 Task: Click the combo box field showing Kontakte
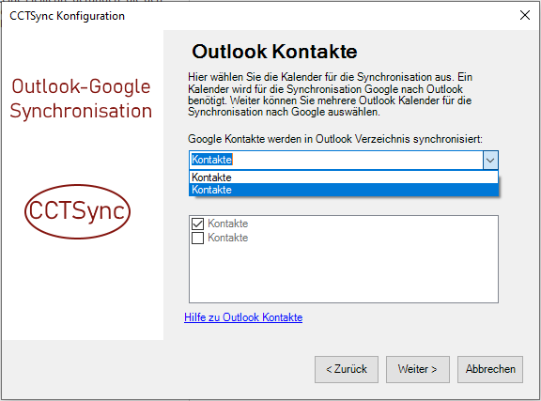(x=336, y=161)
